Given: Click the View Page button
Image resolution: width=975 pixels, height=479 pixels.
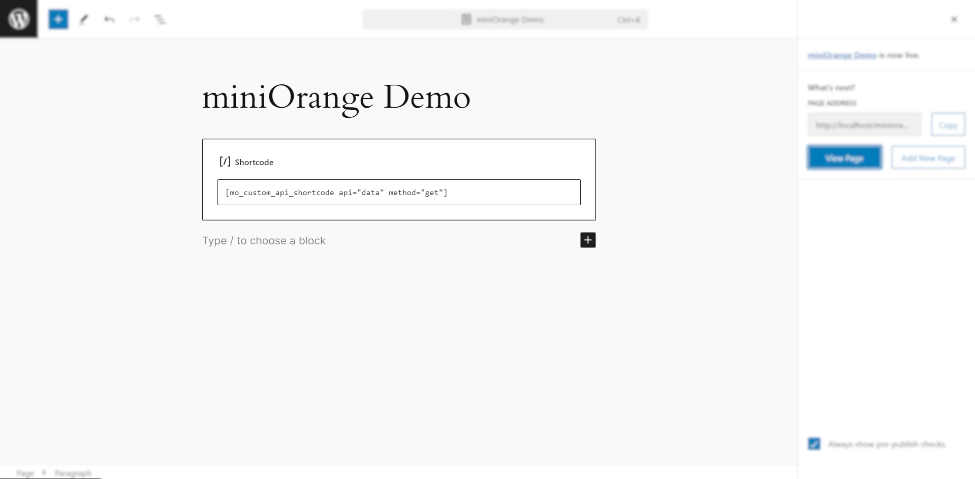Looking at the screenshot, I should (844, 158).
